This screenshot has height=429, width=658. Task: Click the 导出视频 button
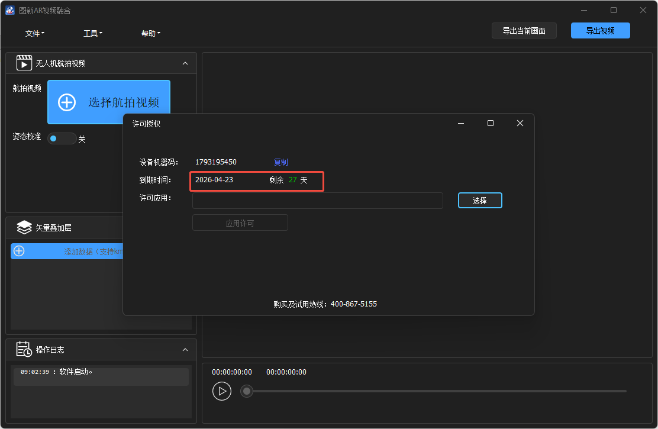click(600, 31)
